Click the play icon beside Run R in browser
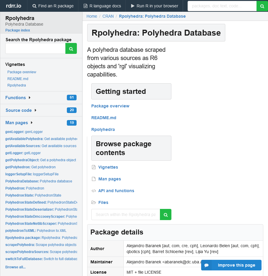 click(x=133, y=6)
